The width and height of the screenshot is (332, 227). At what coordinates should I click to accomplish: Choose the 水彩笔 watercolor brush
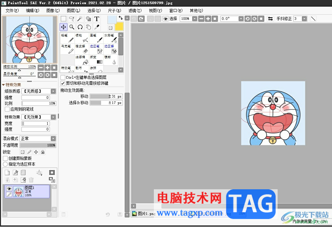pyautogui.click(x=111, y=38)
